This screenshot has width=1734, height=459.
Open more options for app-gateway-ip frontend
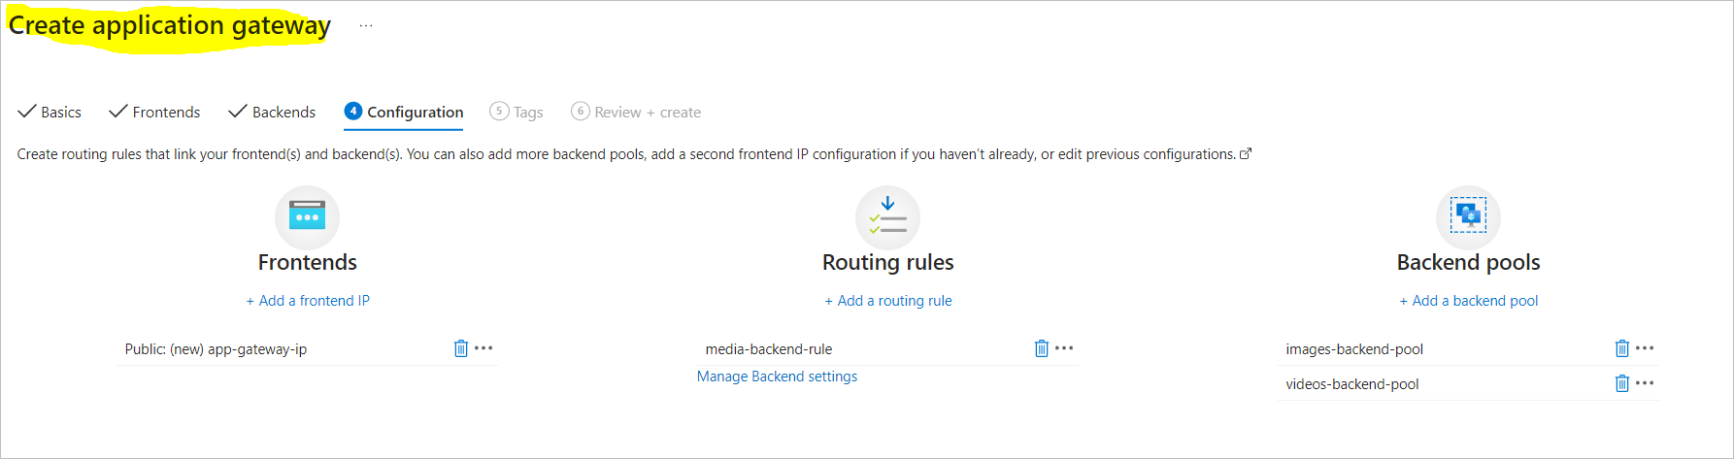(x=484, y=347)
